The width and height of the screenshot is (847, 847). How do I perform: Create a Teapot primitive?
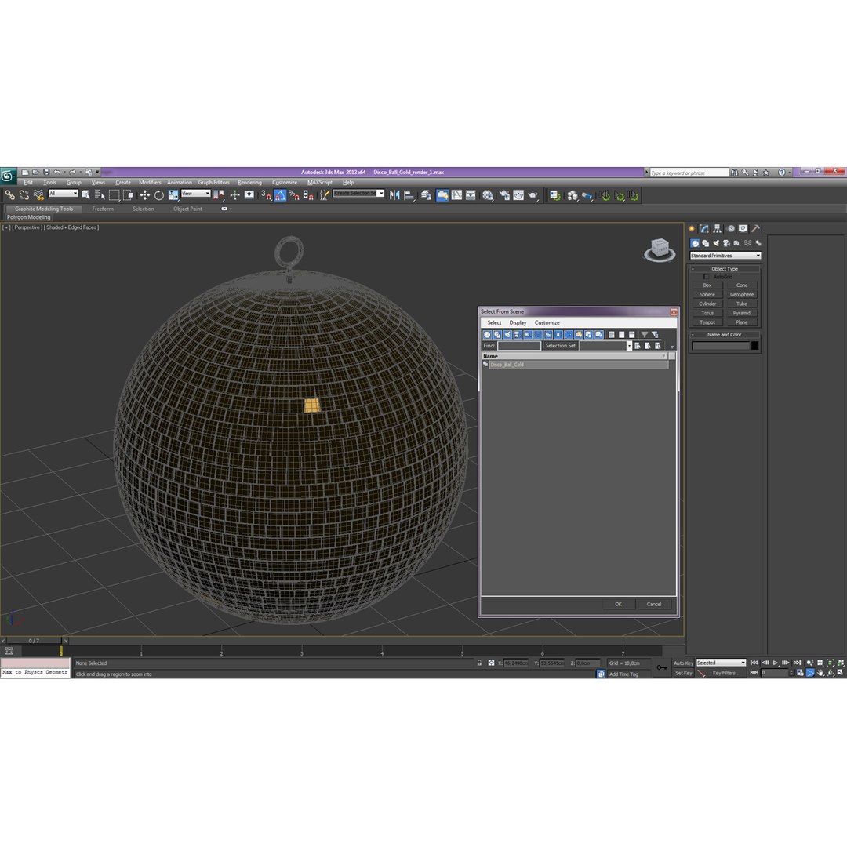707,322
